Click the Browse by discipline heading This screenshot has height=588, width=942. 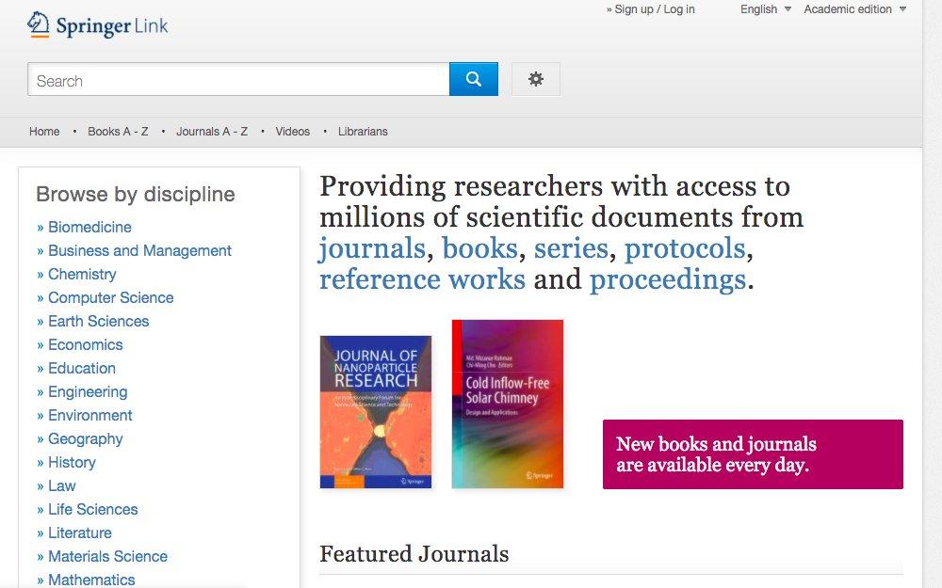pyautogui.click(x=135, y=195)
